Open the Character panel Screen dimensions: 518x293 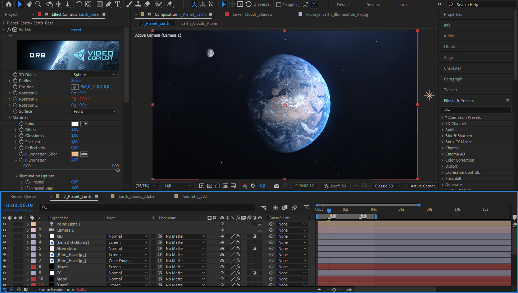click(453, 68)
